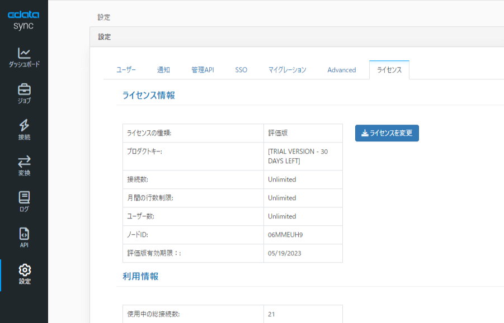Viewport: 504px width, 323px height.
Task: Switch to the 管理API tab
Action: 202,70
